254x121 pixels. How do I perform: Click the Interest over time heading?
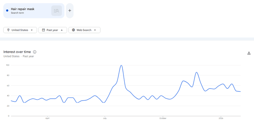[x=17, y=52]
